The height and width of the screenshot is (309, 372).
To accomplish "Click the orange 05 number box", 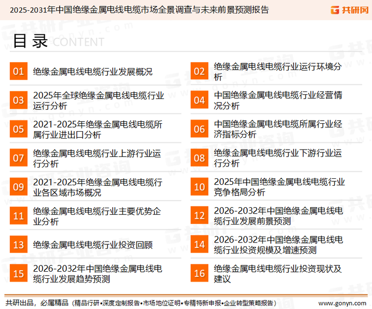I will [18, 129].
